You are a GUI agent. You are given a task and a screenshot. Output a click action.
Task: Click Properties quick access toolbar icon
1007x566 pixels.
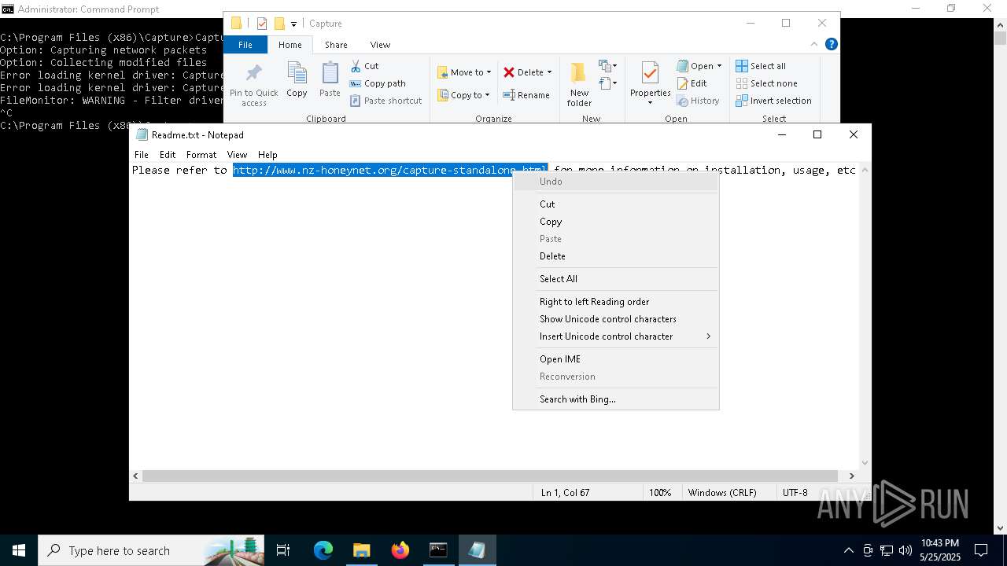pyautogui.click(x=262, y=24)
